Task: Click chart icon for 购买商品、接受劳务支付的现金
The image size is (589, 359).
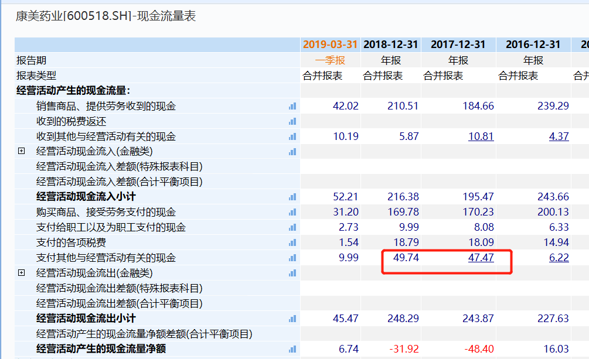Action: pyautogui.click(x=292, y=212)
